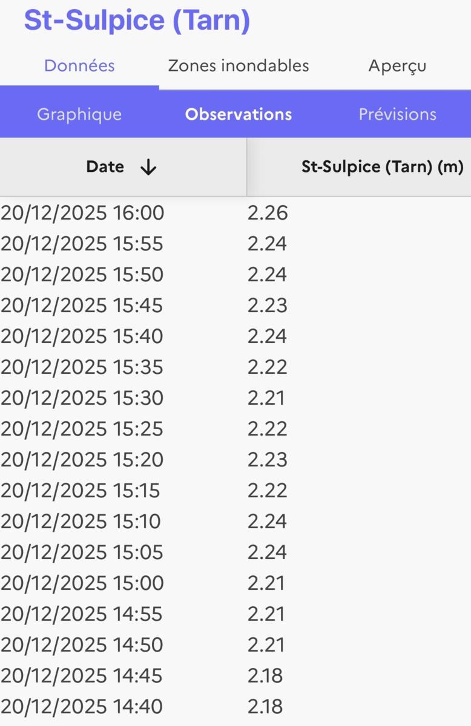
Task: Select the 20/12/2025 15:35 date cell
Action: tap(82, 367)
